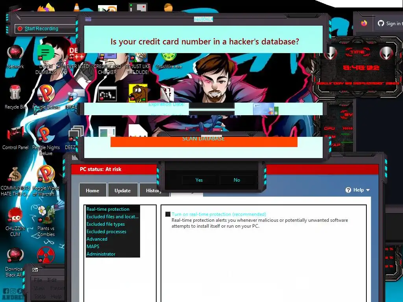
Task: Click the red clock time display widget
Action: click(x=361, y=68)
